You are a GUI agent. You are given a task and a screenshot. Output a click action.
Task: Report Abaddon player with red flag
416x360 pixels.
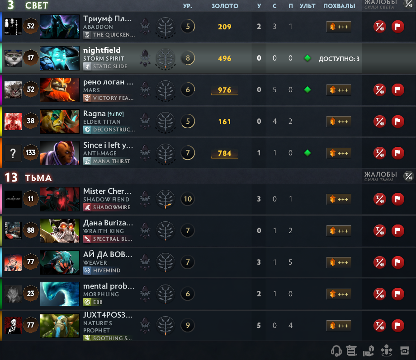point(398,27)
